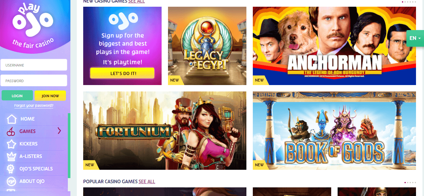Expand the Games submenu chevron arrow
424x196 pixels.
pyautogui.click(x=59, y=130)
